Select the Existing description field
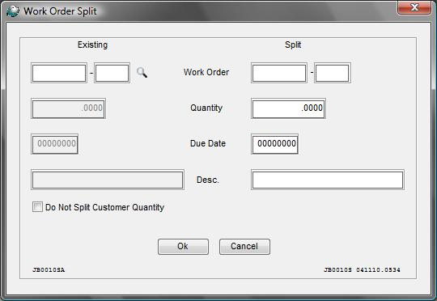 coord(108,180)
